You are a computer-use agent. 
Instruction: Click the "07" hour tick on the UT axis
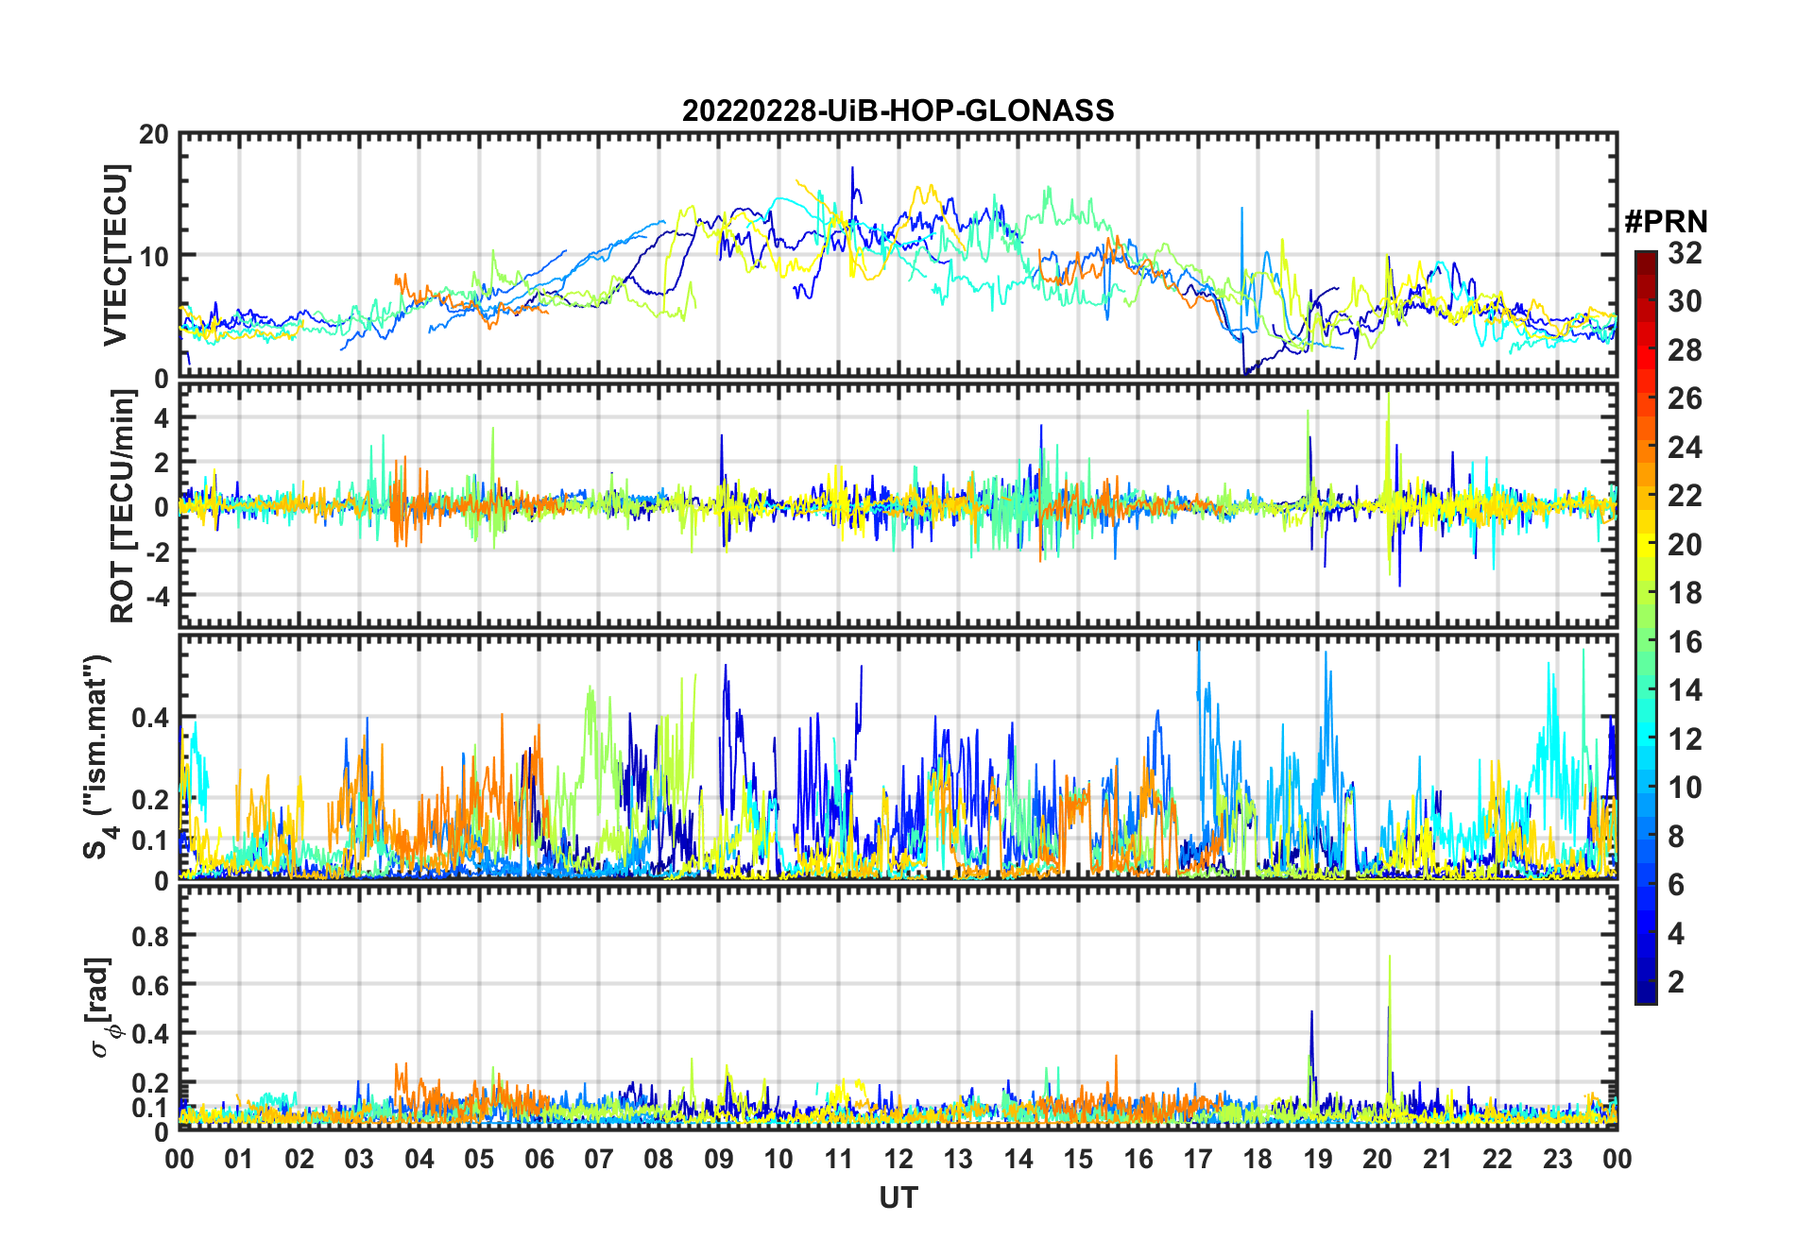[x=599, y=1160]
